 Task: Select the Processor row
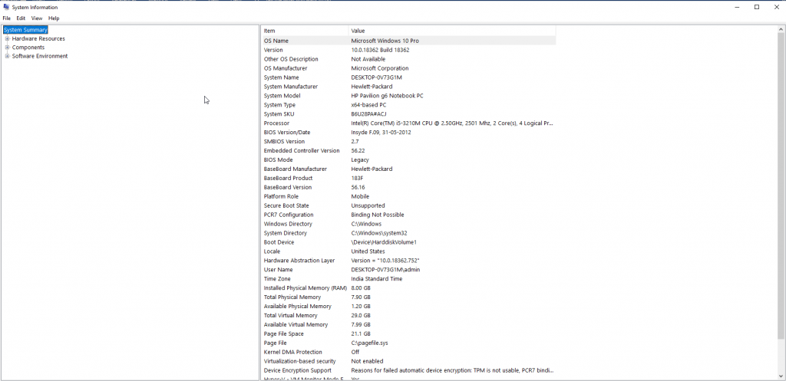(408, 123)
